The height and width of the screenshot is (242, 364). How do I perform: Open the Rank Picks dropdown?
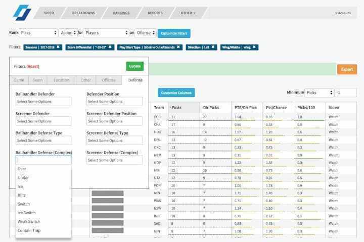tap(38, 33)
